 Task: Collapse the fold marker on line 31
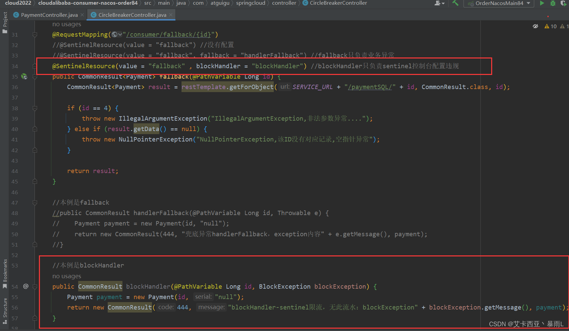(35, 35)
